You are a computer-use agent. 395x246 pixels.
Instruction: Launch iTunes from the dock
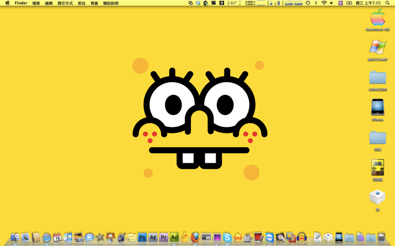tap(68, 237)
